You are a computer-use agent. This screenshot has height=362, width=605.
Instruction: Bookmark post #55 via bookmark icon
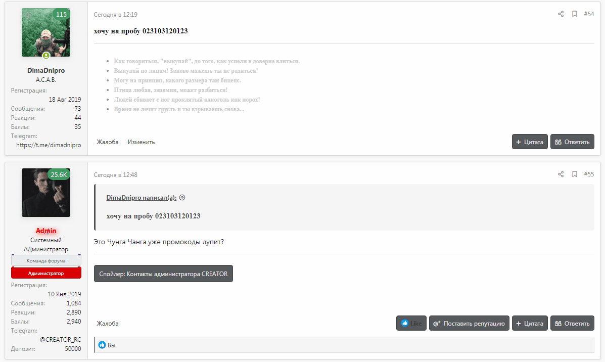(x=575, y=174)
